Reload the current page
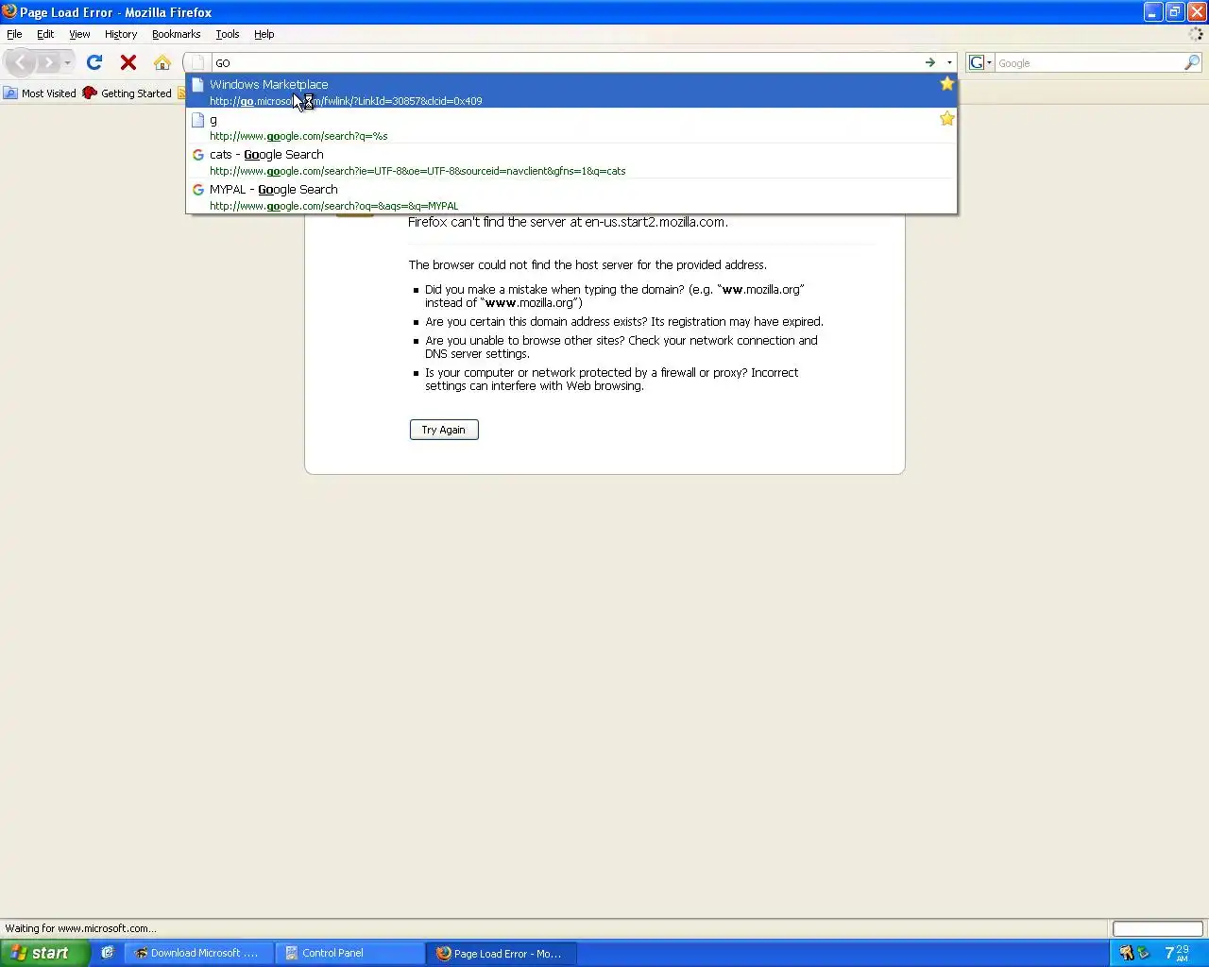The width and height of the screenshot is (1209, 967). click(94, 62)
